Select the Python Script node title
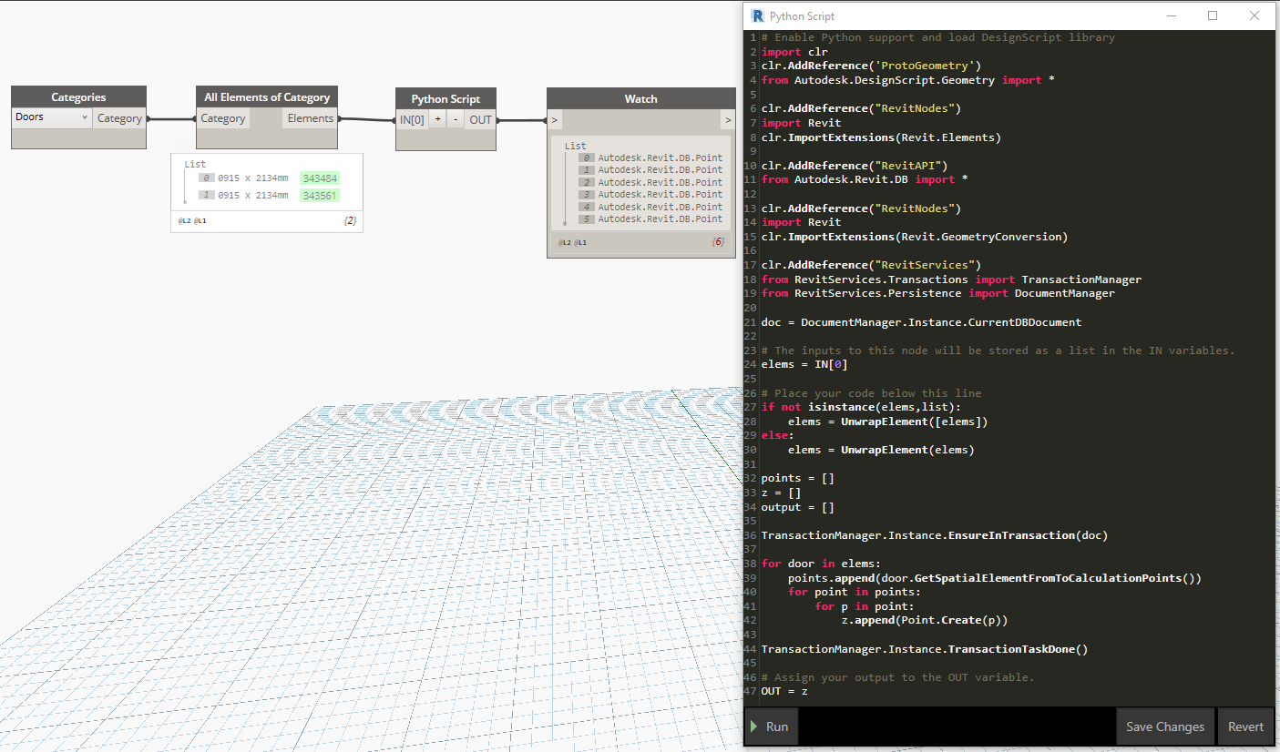Viewport: 1280px width, 752px height. tap(445, 99)
